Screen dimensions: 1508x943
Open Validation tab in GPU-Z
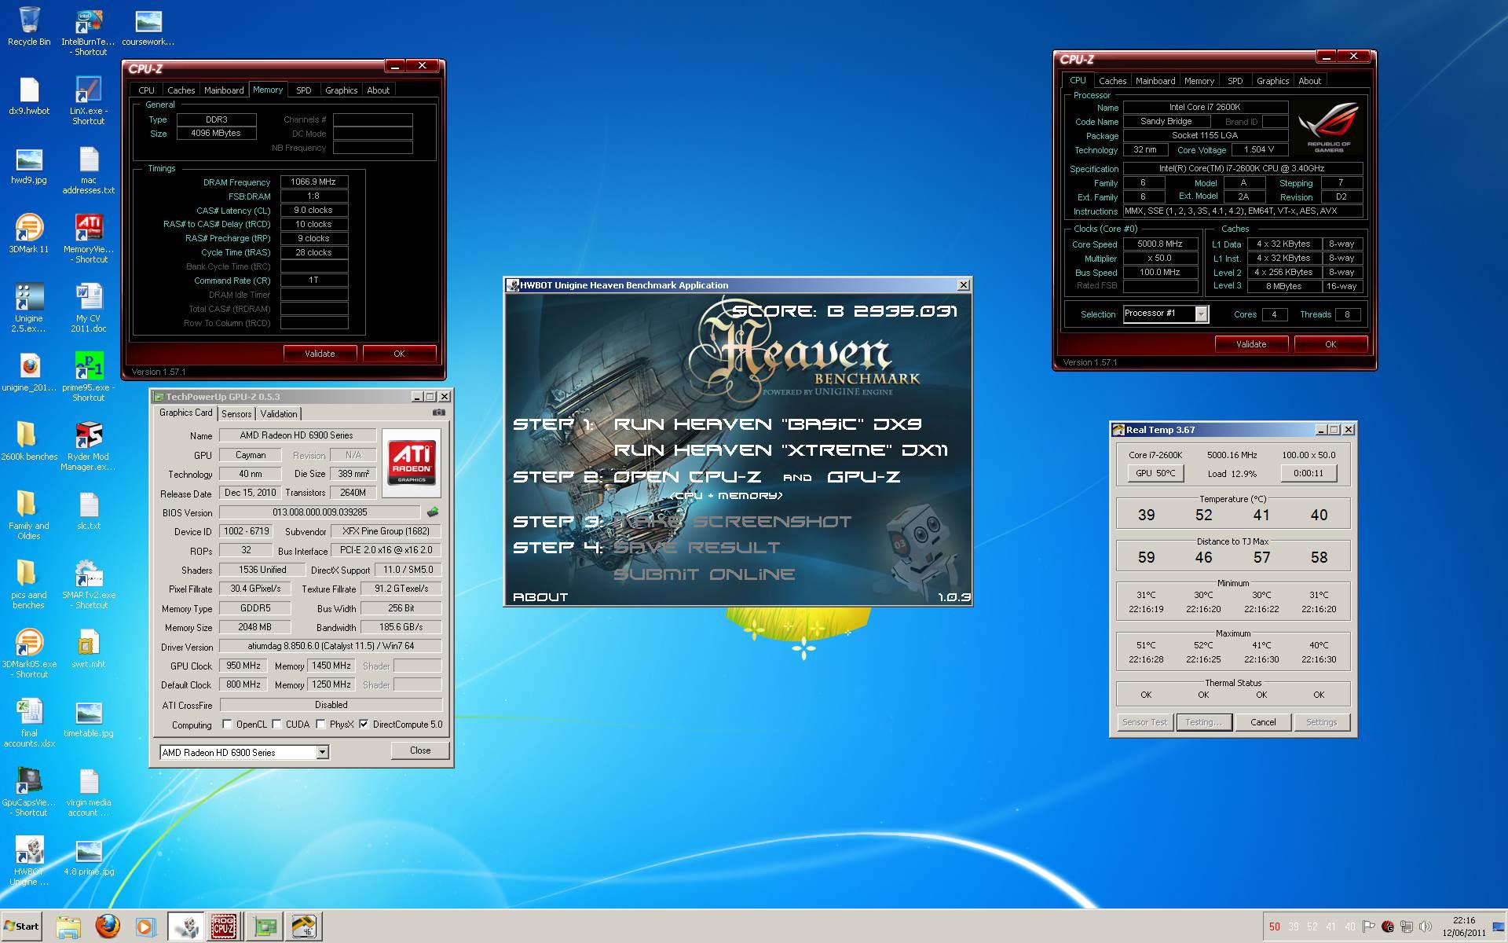coord(279,414)
